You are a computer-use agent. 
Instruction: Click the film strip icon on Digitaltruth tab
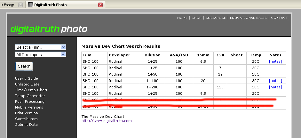pyautogui.click(x=30, y=5)
